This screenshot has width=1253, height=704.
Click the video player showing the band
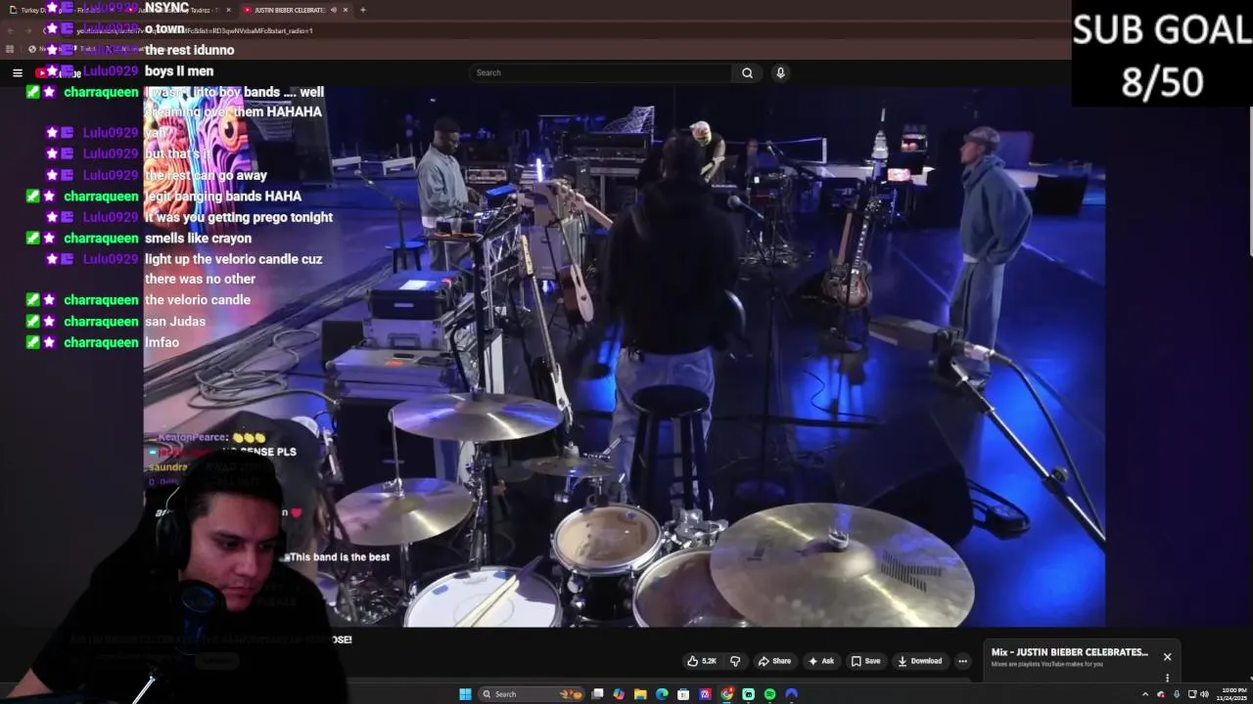pyautogui.click(x=625, y=357)
